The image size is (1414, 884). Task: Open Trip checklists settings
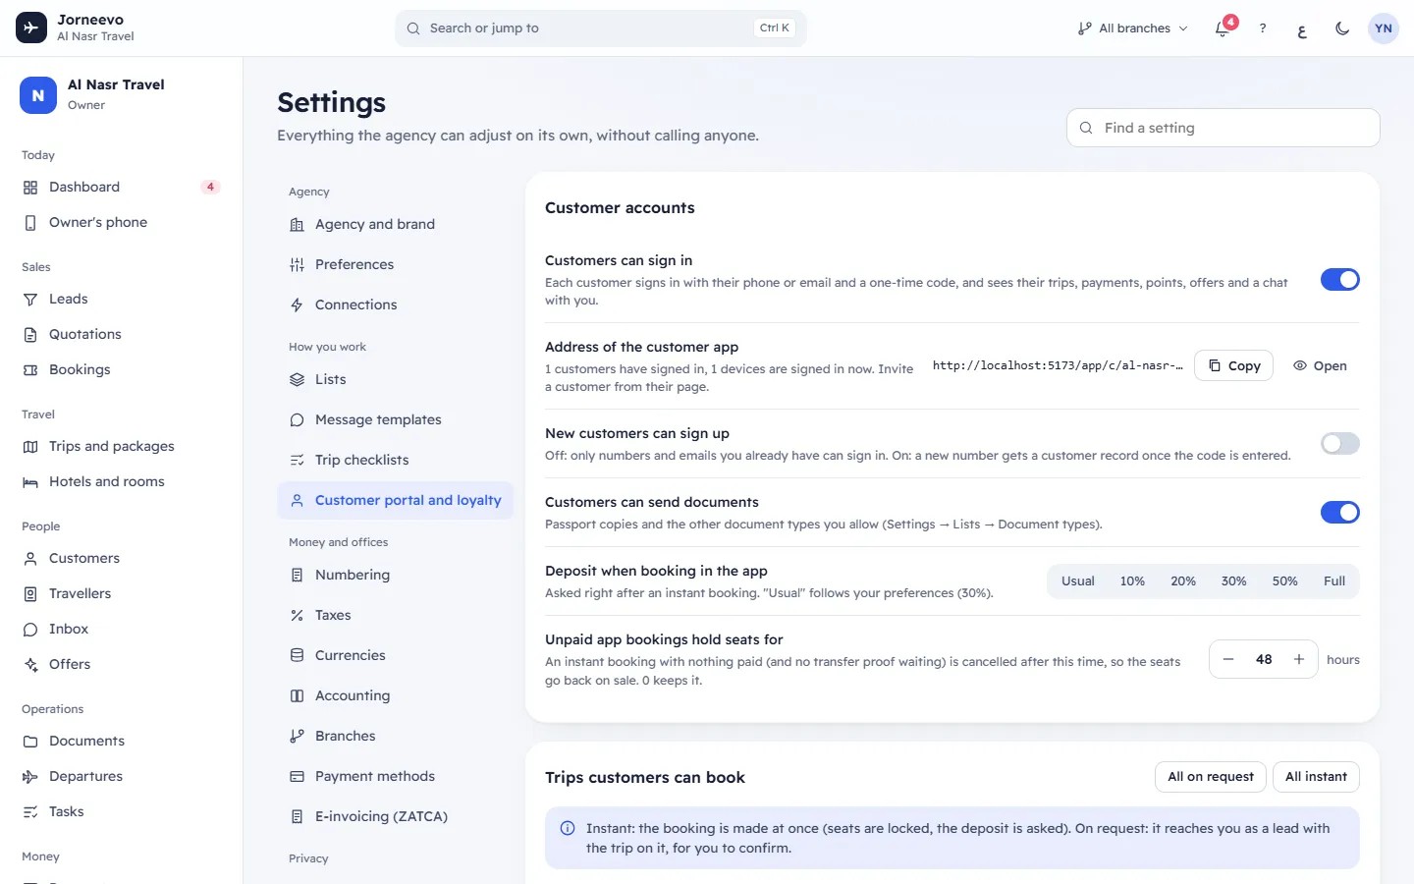[395, 460]
